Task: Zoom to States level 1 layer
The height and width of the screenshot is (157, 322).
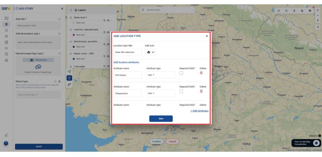Action: tap(104, 20)
